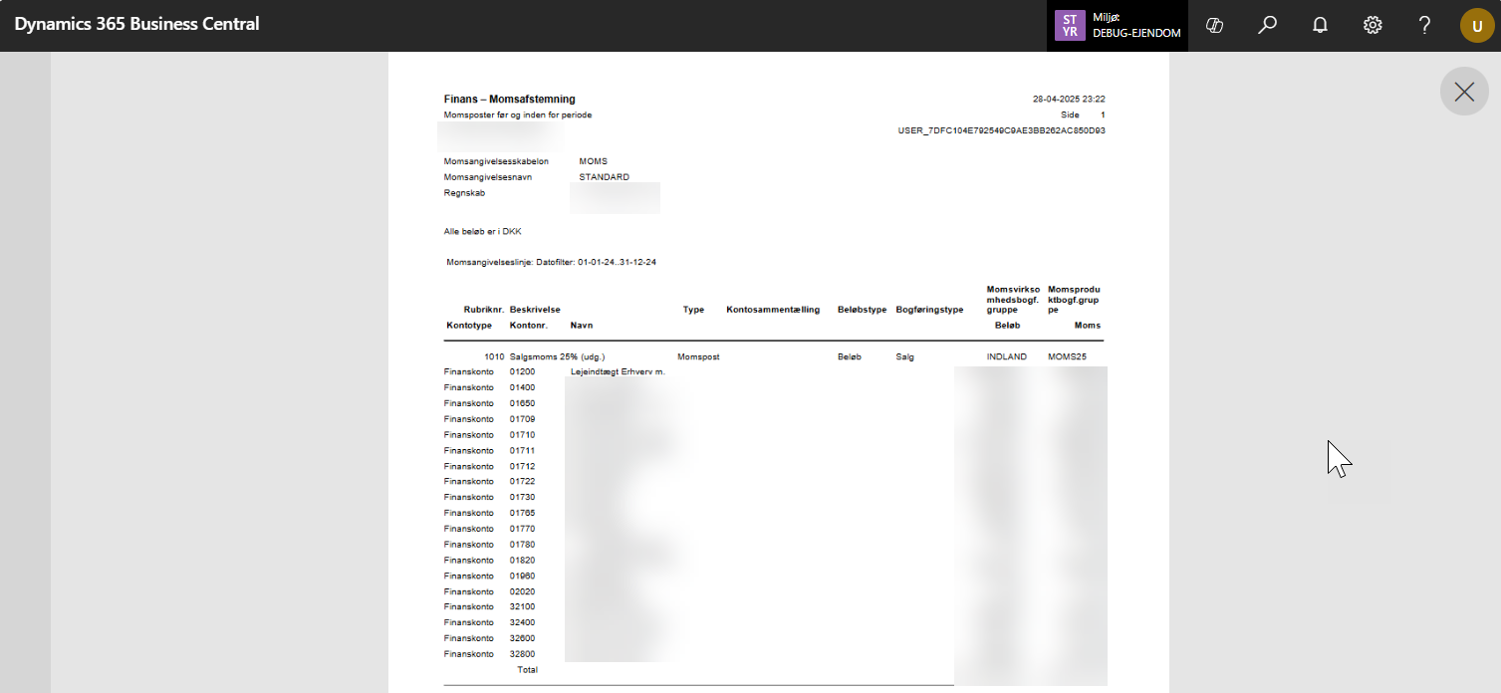Click the help question mark icon
Image resolution: width=1501 pixels, height=693 pixels.
point(1425,26)
